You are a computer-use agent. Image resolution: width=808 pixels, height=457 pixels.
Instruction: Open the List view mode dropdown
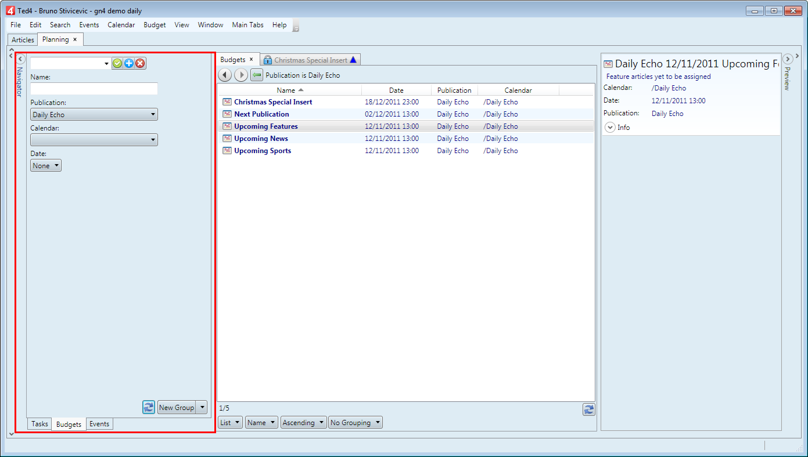click(x=230, y=423)
